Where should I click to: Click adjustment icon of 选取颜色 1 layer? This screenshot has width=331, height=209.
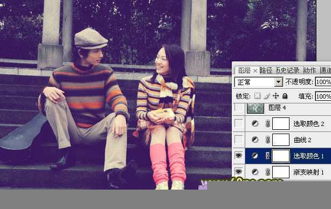pos(255,156)
